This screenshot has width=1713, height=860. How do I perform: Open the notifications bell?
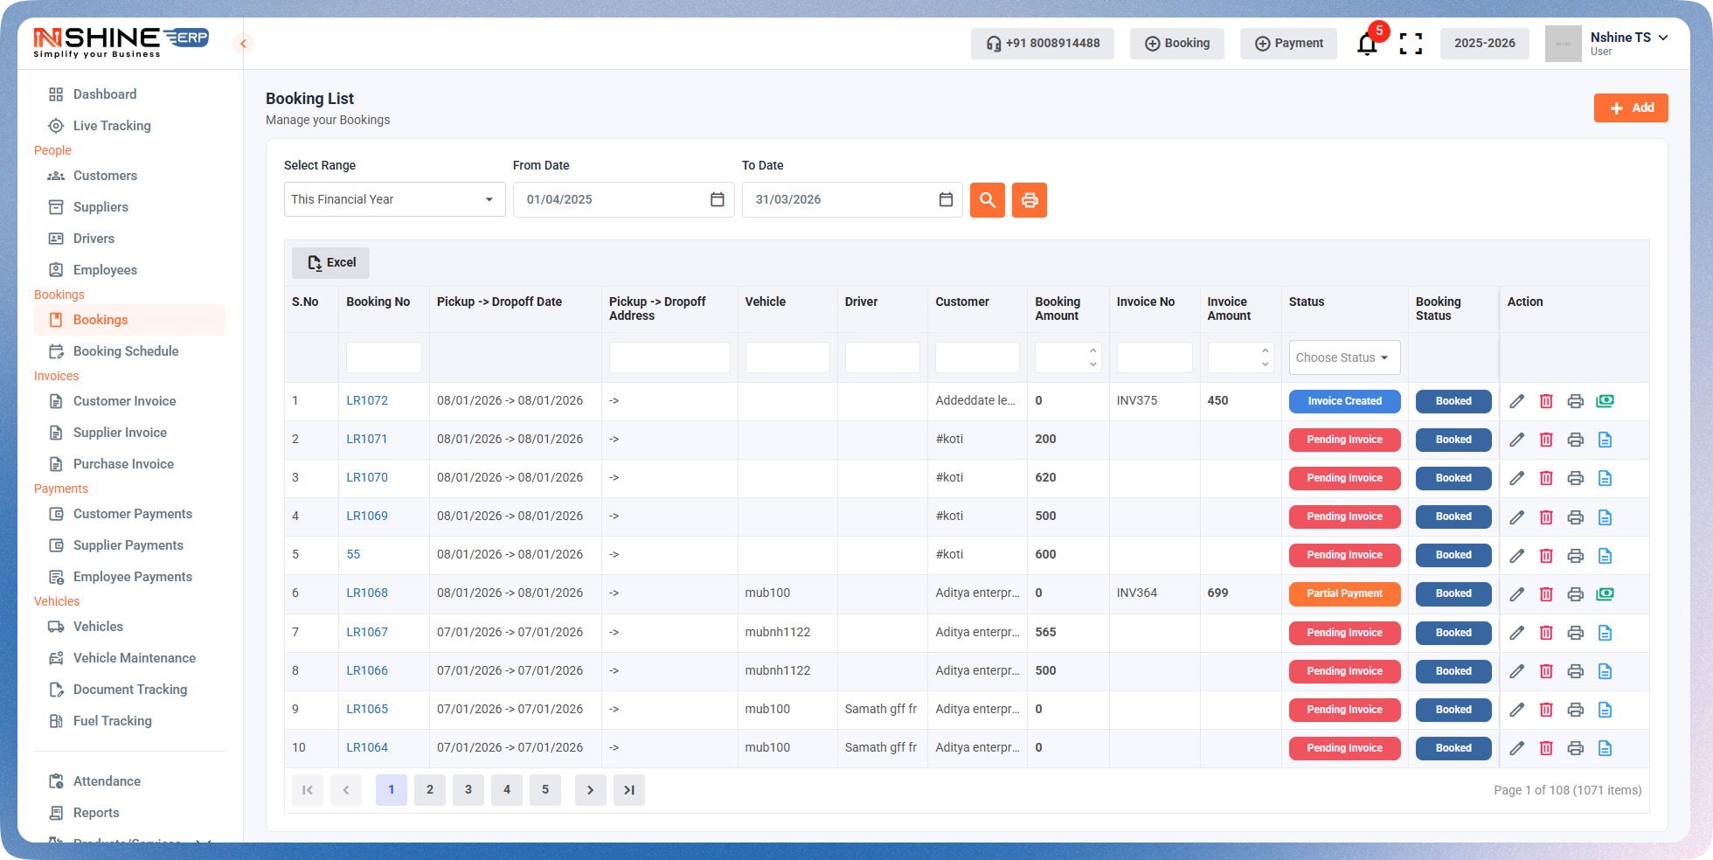point(1367,44)
